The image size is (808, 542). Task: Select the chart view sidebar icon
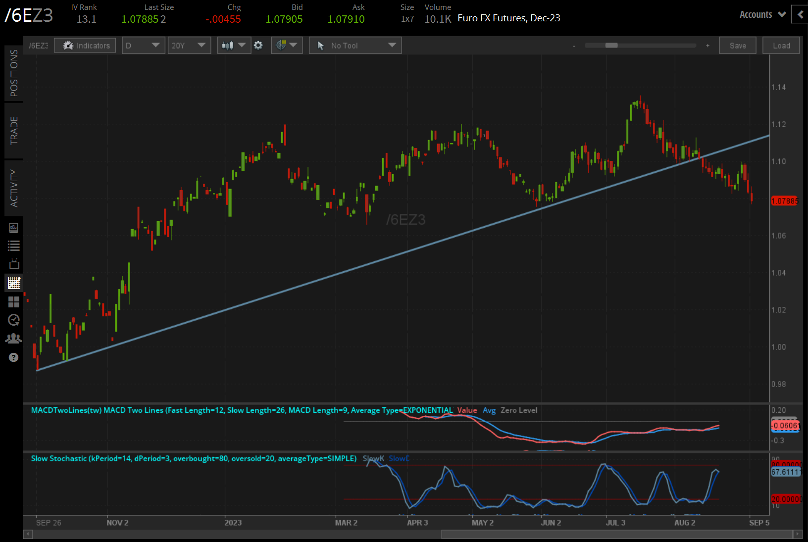coord(14,283)
